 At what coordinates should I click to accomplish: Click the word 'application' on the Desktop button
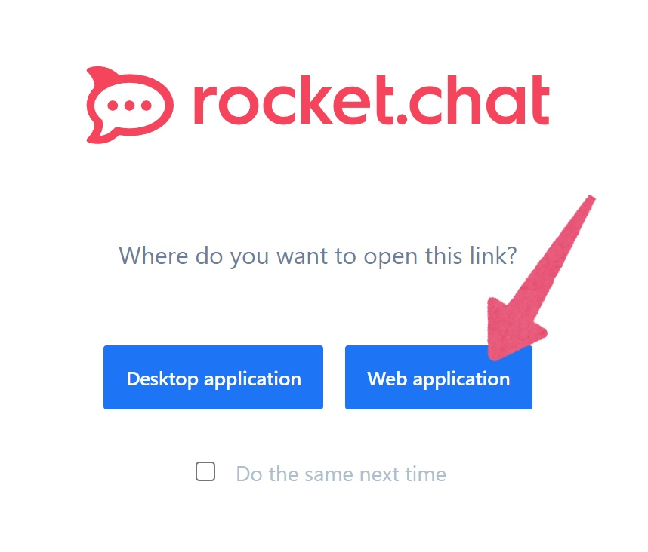point(252,379)
